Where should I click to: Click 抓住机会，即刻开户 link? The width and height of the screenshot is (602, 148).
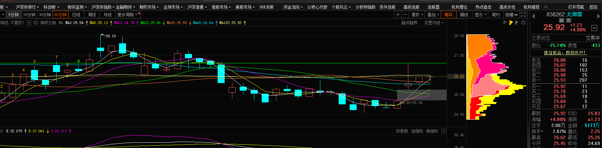565,53
